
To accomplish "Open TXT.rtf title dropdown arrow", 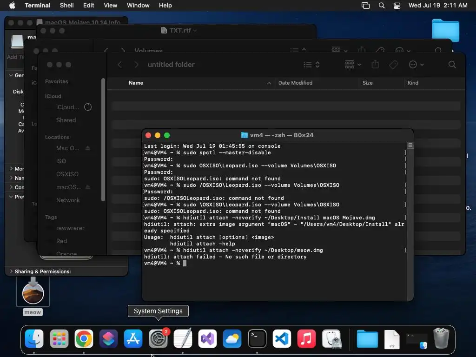I will [x=195, y=31].
